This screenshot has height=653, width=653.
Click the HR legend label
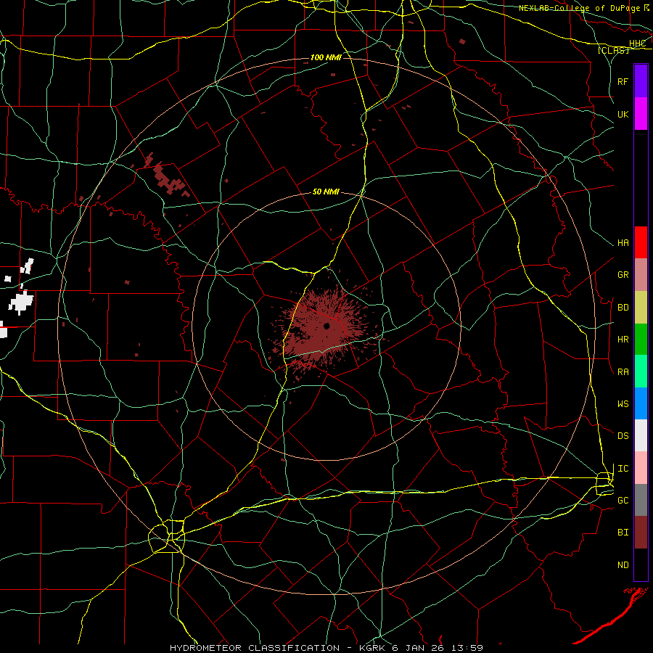click(x=623, y=340)
